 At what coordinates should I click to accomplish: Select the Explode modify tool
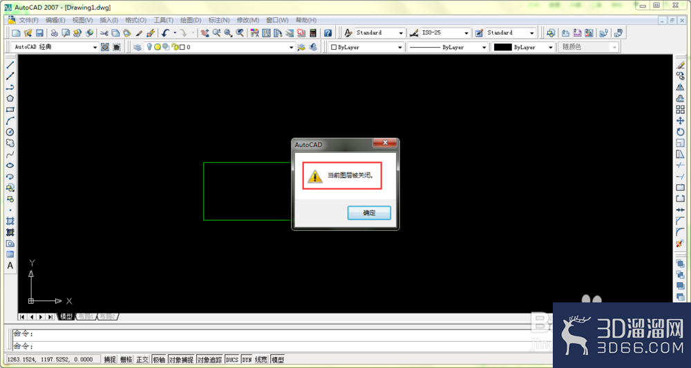tap(681, 244)
